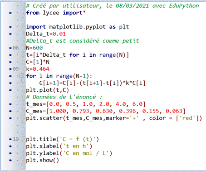Click the gutter dot beside the C_mes line

pyautogui.click(x=10, y=111)
